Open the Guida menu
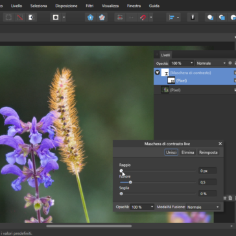 pos(154,6)
